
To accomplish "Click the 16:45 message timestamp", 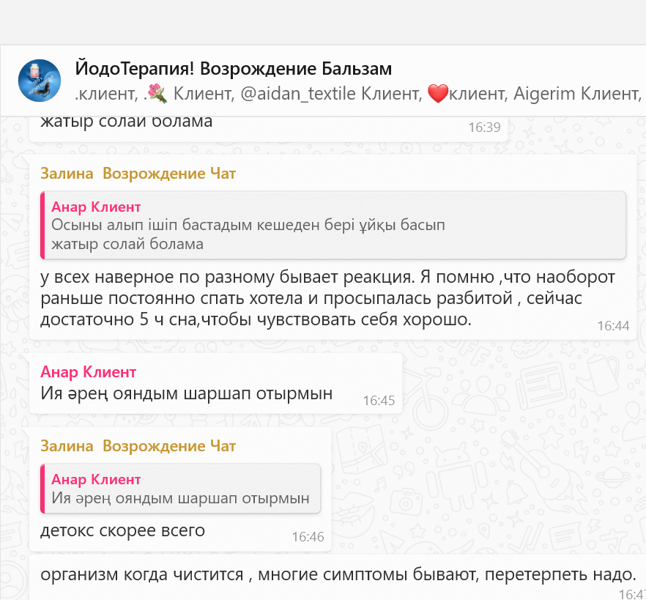I will pyautogui.click(x=379, y=400).
